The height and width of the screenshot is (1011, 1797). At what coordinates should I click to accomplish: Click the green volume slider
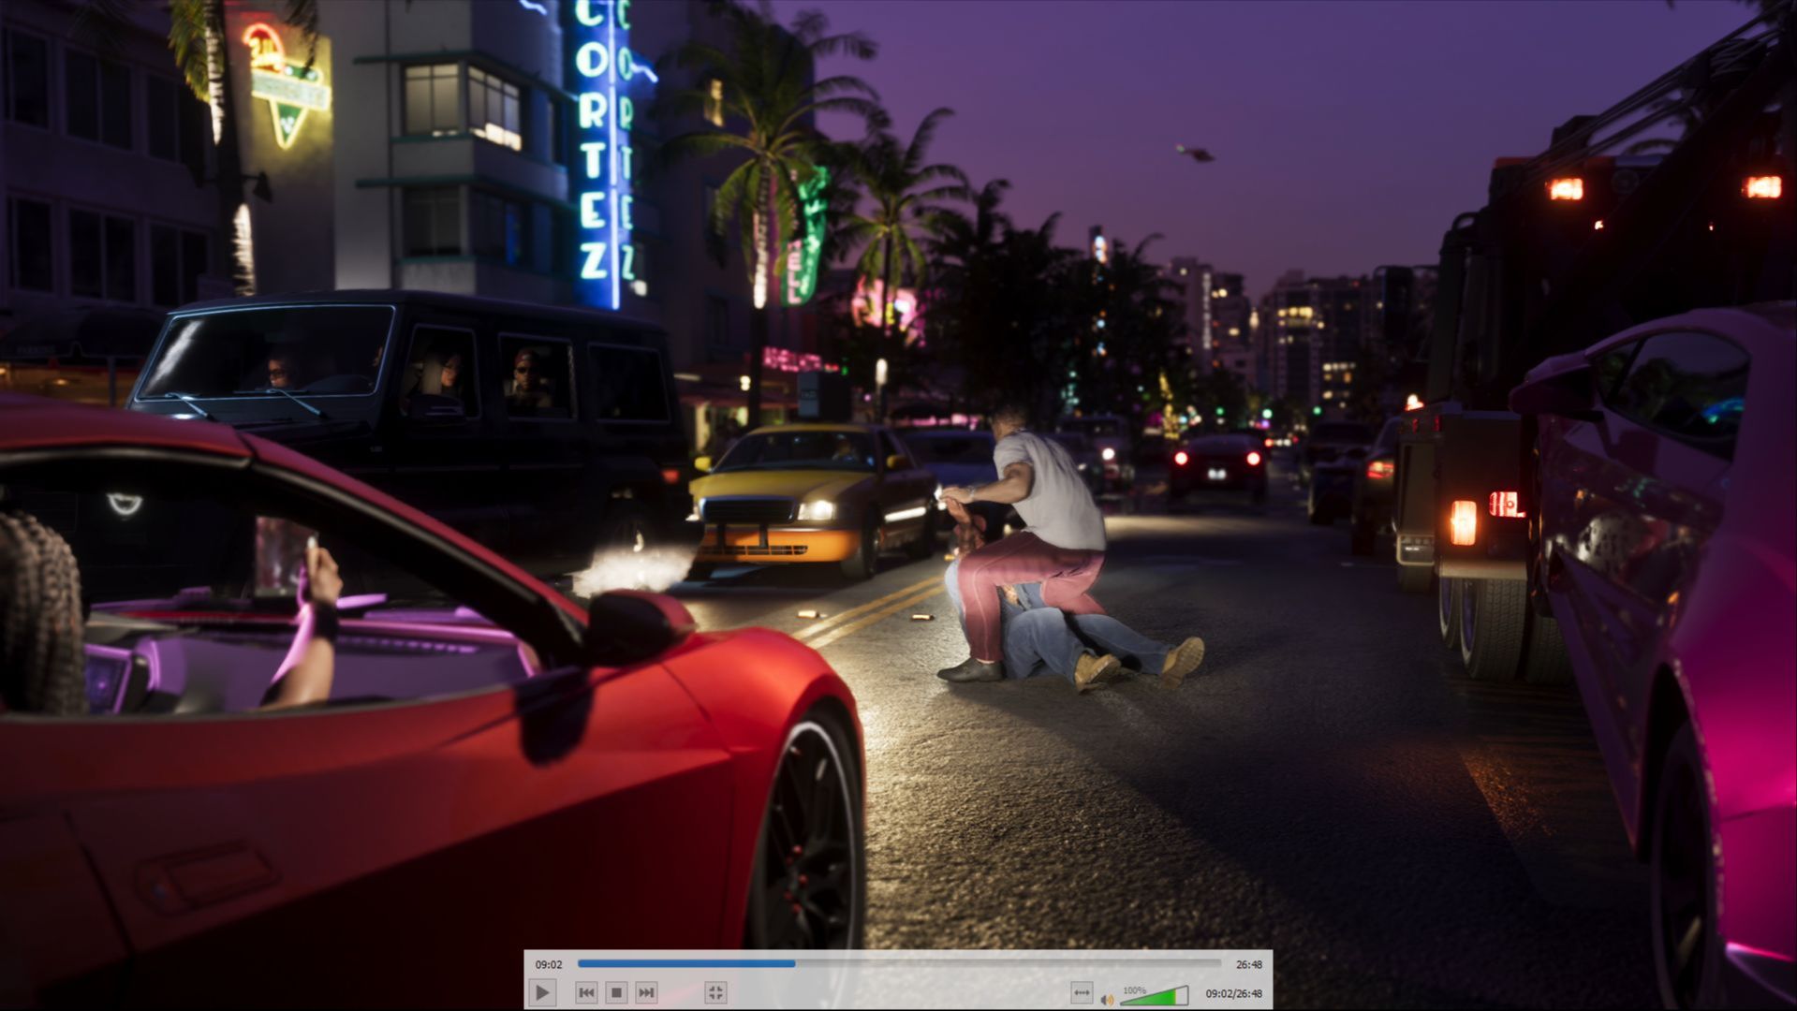(x=1155, y=995)
